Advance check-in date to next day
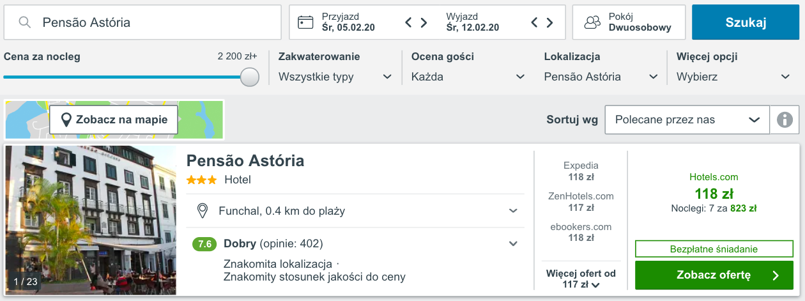This screenshot has width=805, height=301. pos(424,23)
